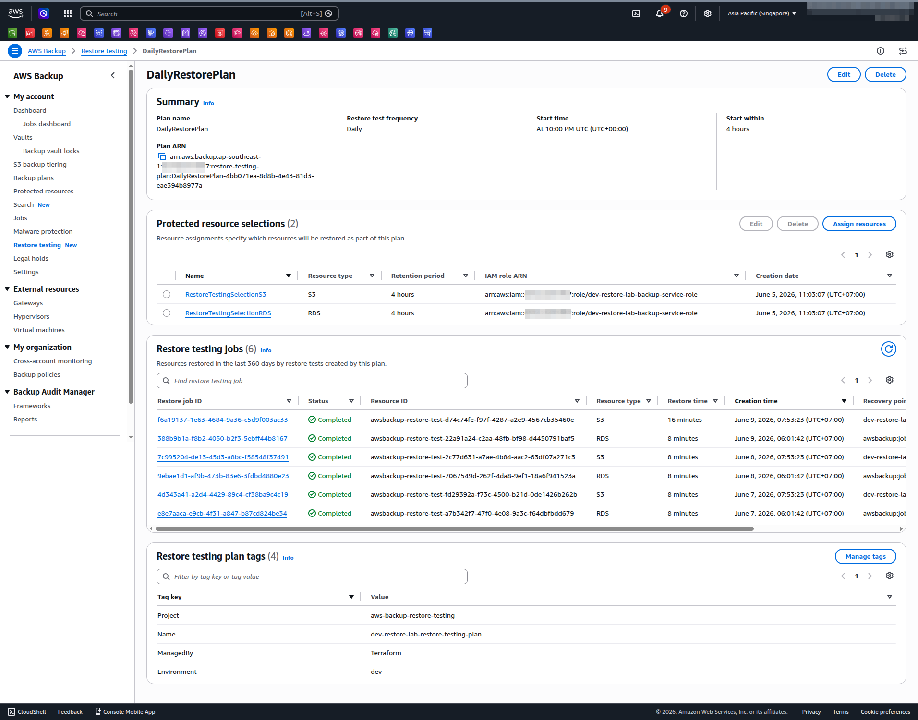The height and width of the screenshot is (720, 918).
Task: Select the RestoreTestingSelectionS3 radio button
Action: (x=167, y=294)
